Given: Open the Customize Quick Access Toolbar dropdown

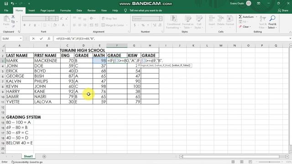Looking at the screenshot, I should [29, 4].
